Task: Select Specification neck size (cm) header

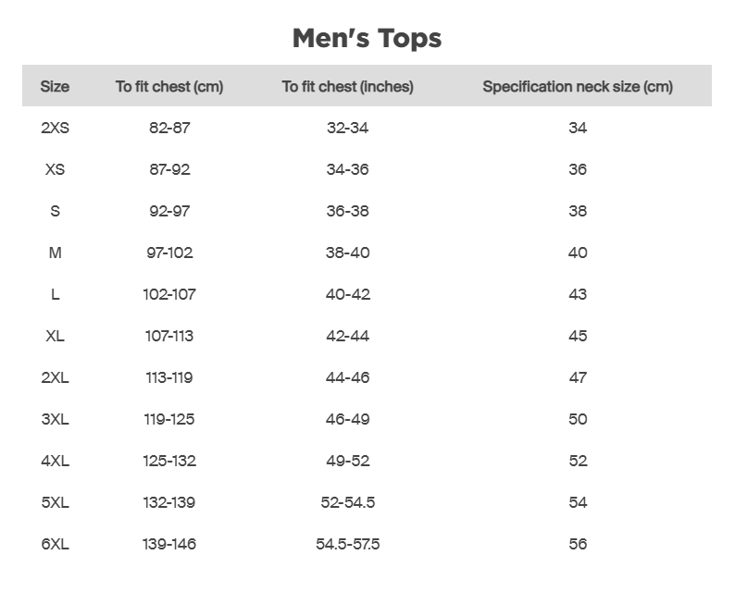Action: click(578, 86)
